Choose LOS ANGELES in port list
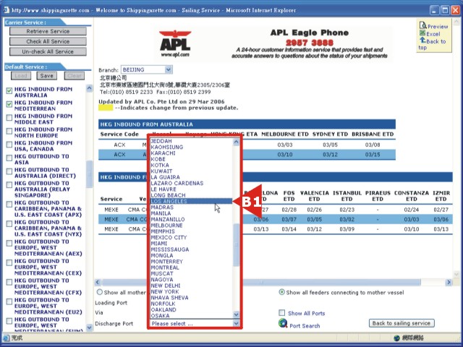 (x=191, y=201)
